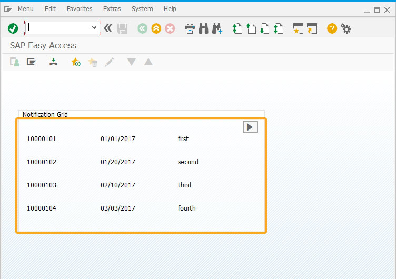
Task: Click the description 'third'
Action: coord(184,185)
